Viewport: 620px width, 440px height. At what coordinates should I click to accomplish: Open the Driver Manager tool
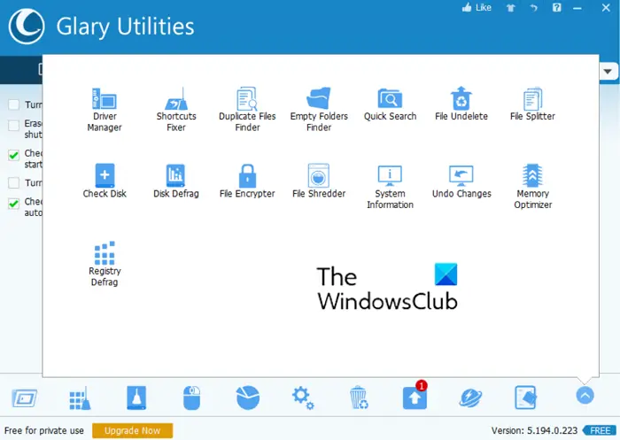(x=105, y=110)
